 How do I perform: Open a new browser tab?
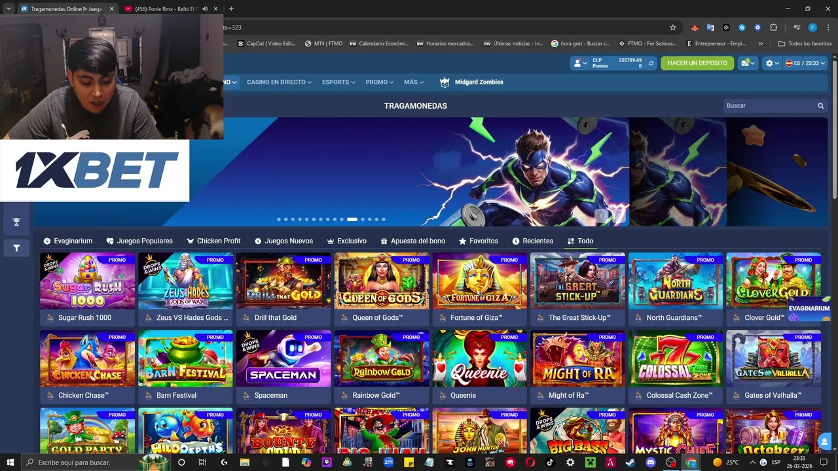tap(231, 9)
